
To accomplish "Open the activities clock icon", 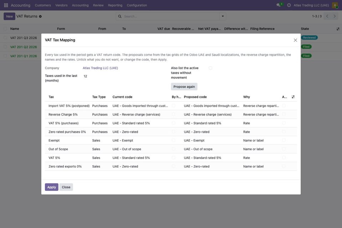I will (x=289, y=5).
